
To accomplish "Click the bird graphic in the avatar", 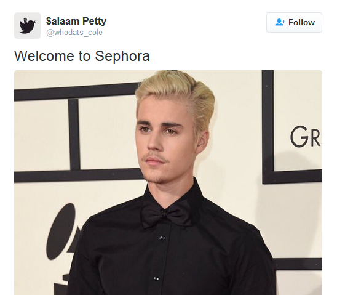I will [x=27, y=26].
